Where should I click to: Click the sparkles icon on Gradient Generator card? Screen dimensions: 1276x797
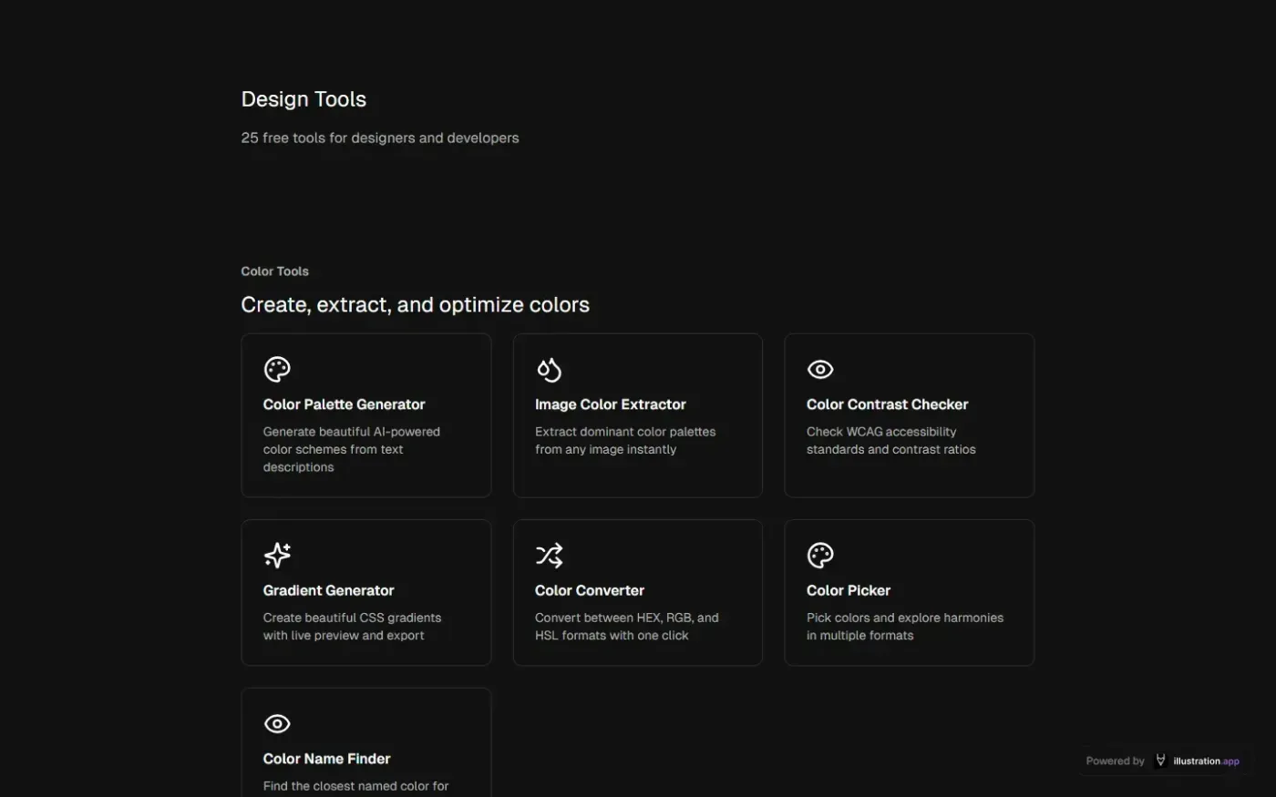pos(277,555)
